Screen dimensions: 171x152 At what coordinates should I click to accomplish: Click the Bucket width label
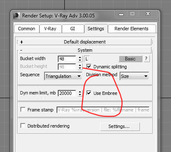pyautogui.click(x=33, y=58)
